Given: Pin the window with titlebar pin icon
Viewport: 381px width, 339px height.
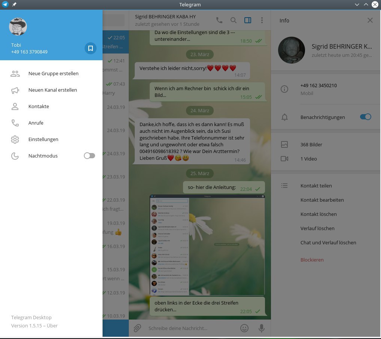Looking at the screenshot, I should tap(14, 4).
